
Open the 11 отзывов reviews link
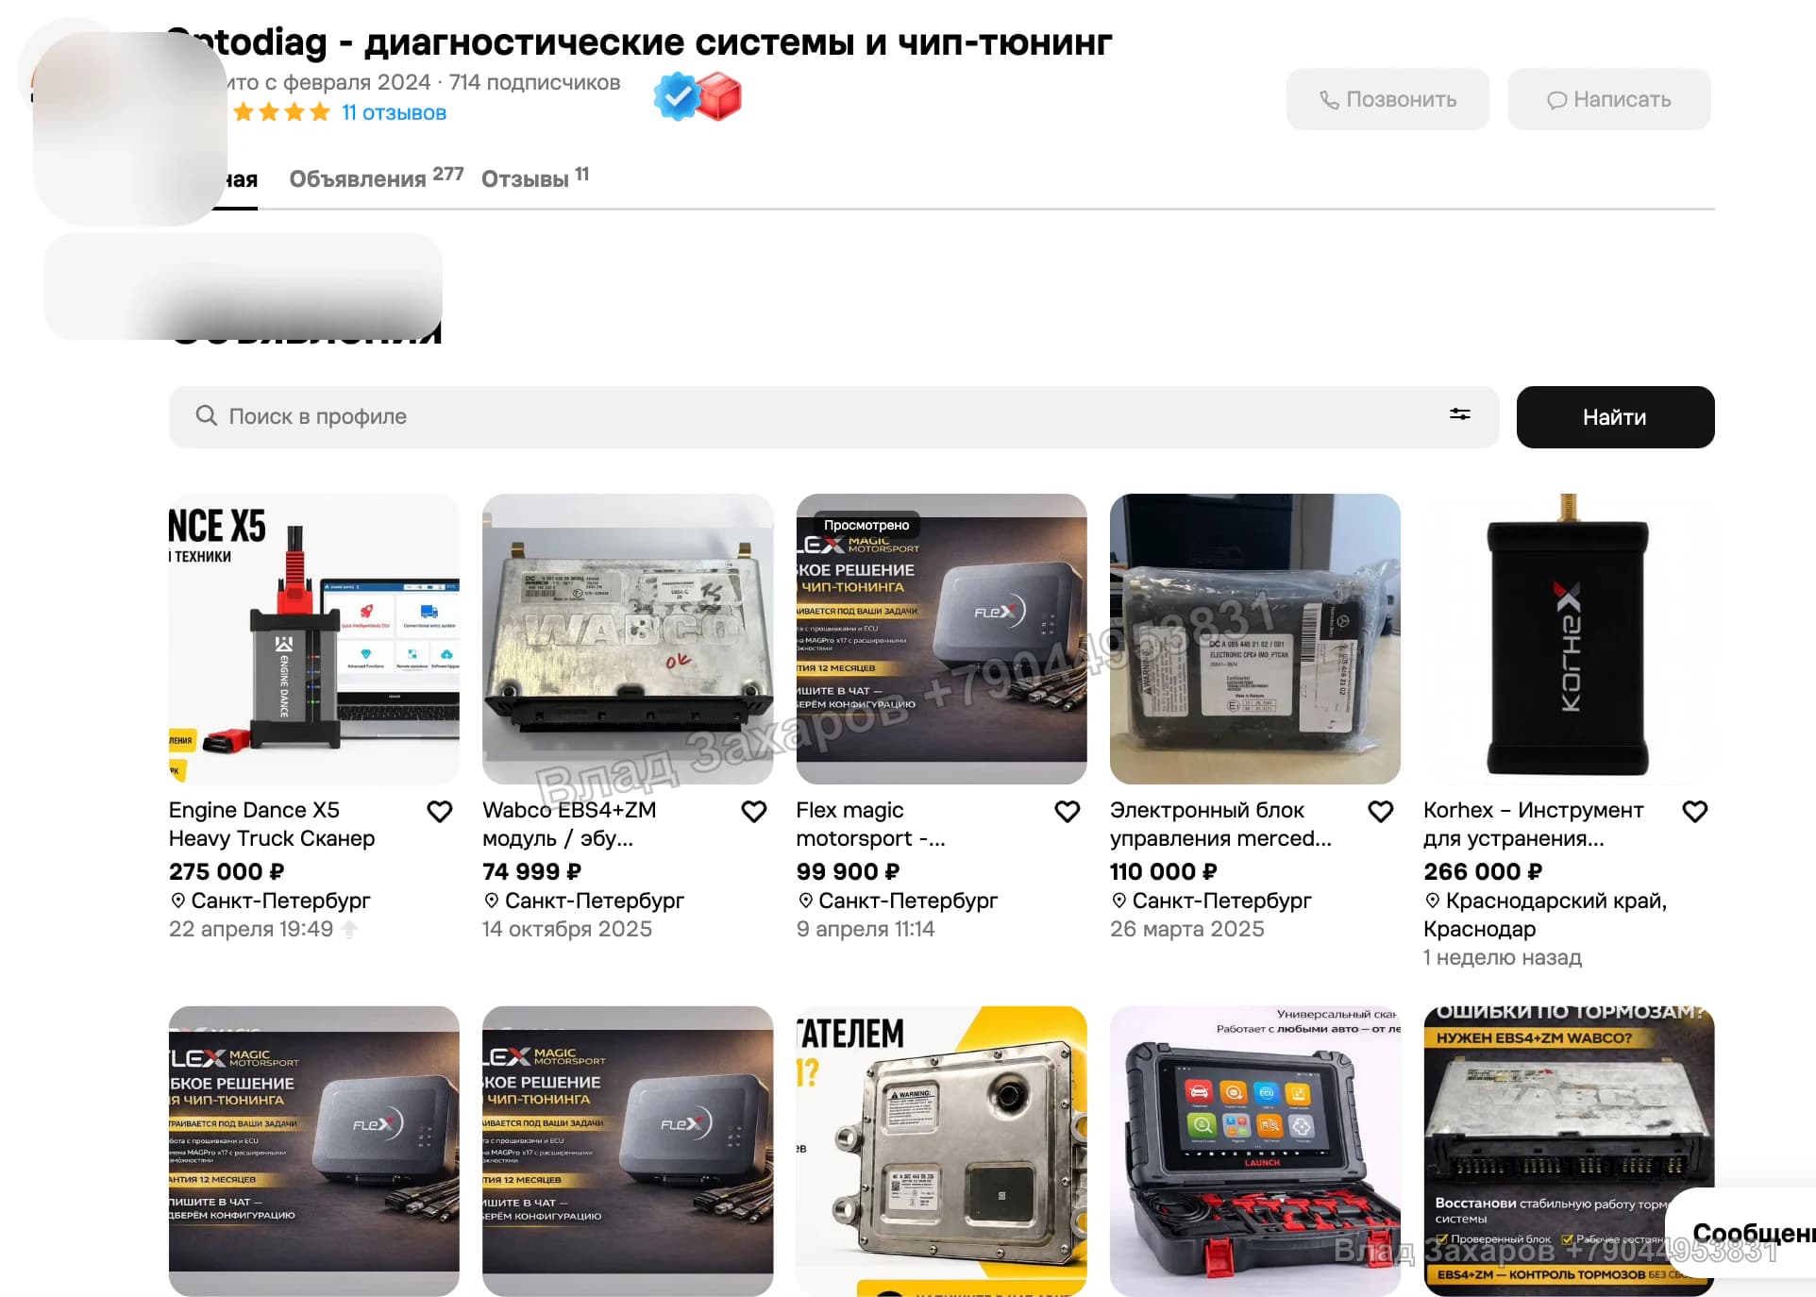click(x=394, y=112)
